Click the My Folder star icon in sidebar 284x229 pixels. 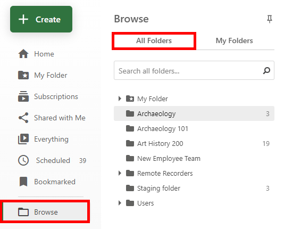[23, 75]
